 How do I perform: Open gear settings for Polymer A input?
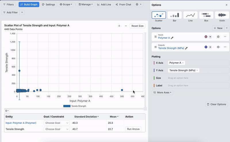[218, 37]
